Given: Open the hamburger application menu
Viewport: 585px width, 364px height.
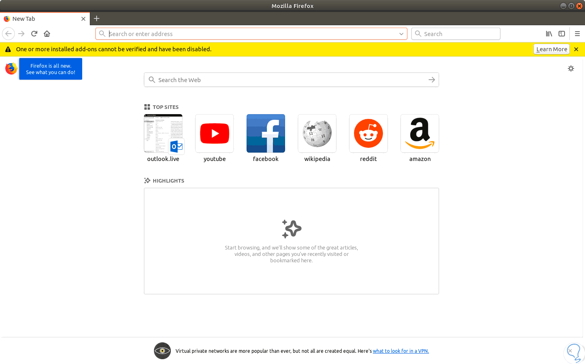Looking at the screenshot, I should (577, 34).
